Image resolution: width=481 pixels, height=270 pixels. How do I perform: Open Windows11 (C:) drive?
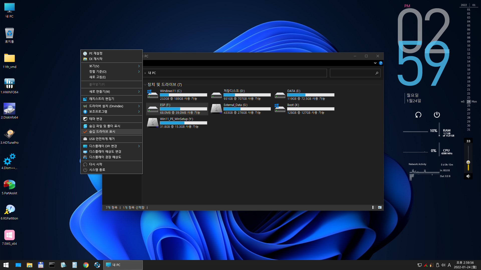pos(177,95)
